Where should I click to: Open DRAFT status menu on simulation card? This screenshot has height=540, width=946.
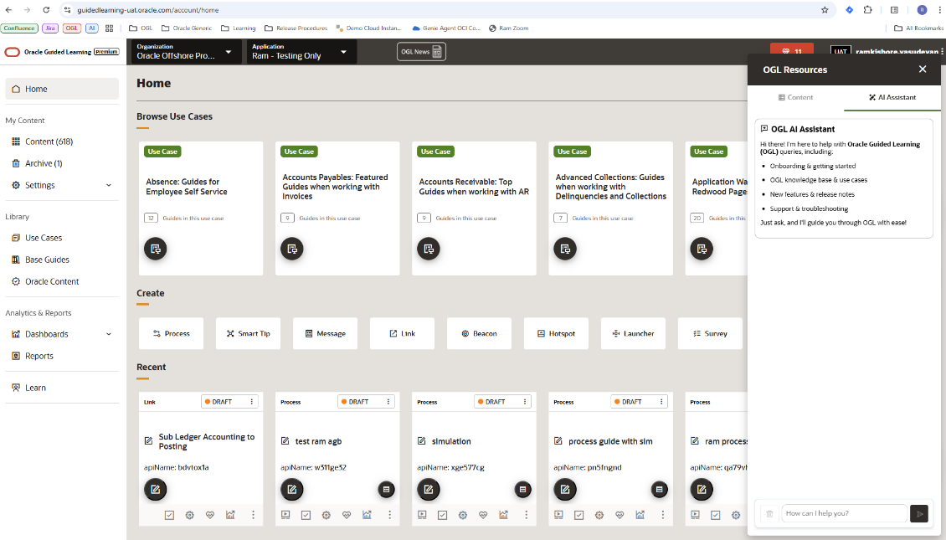(502, 402)
